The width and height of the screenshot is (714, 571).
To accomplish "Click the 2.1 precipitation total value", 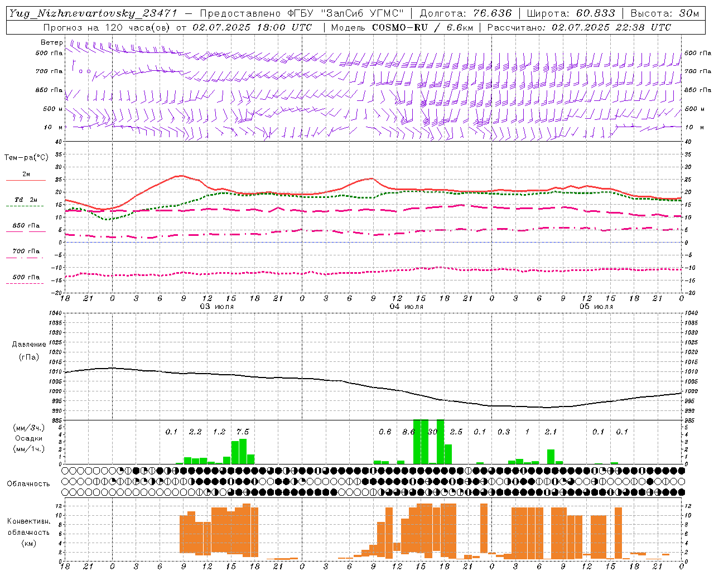I will point(551,432).
